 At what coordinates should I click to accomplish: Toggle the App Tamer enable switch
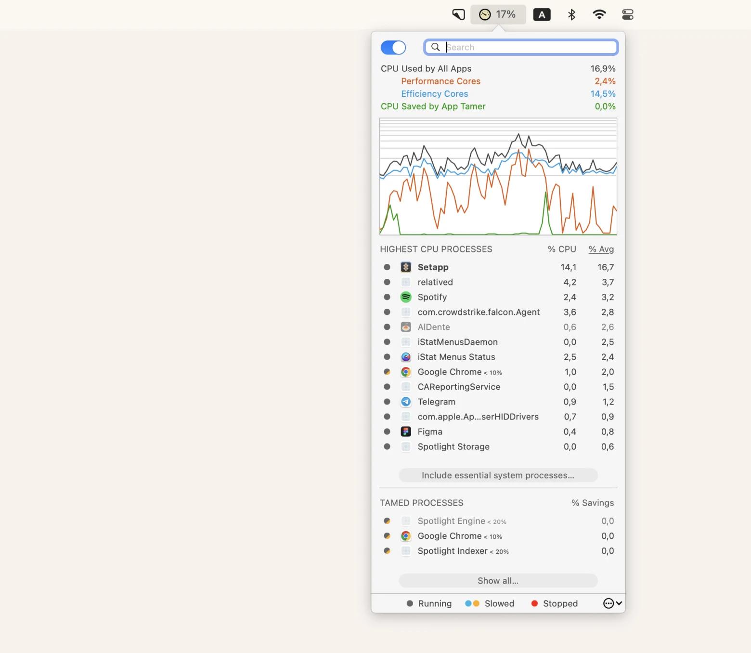pyautogui.click(x=393, y=47)
